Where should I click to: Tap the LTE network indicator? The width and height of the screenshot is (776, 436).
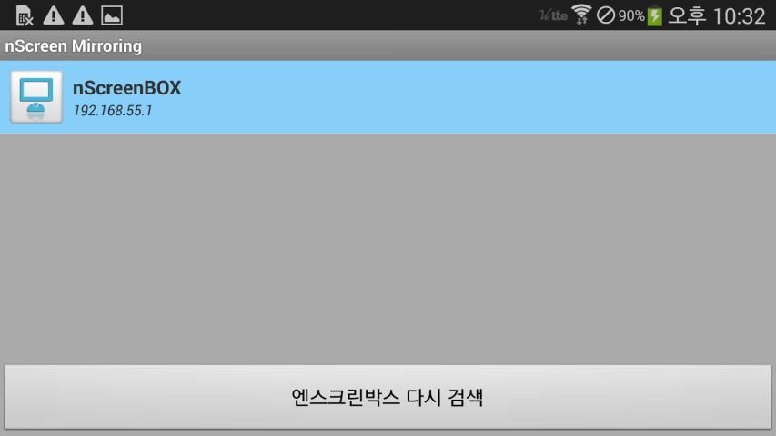(553, 15)
